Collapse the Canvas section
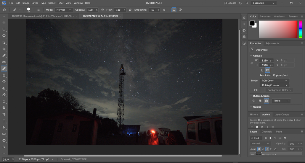Image resolution: width=305 pixels, height=163 pixels. pyautogui.click(x=251, y=56)
